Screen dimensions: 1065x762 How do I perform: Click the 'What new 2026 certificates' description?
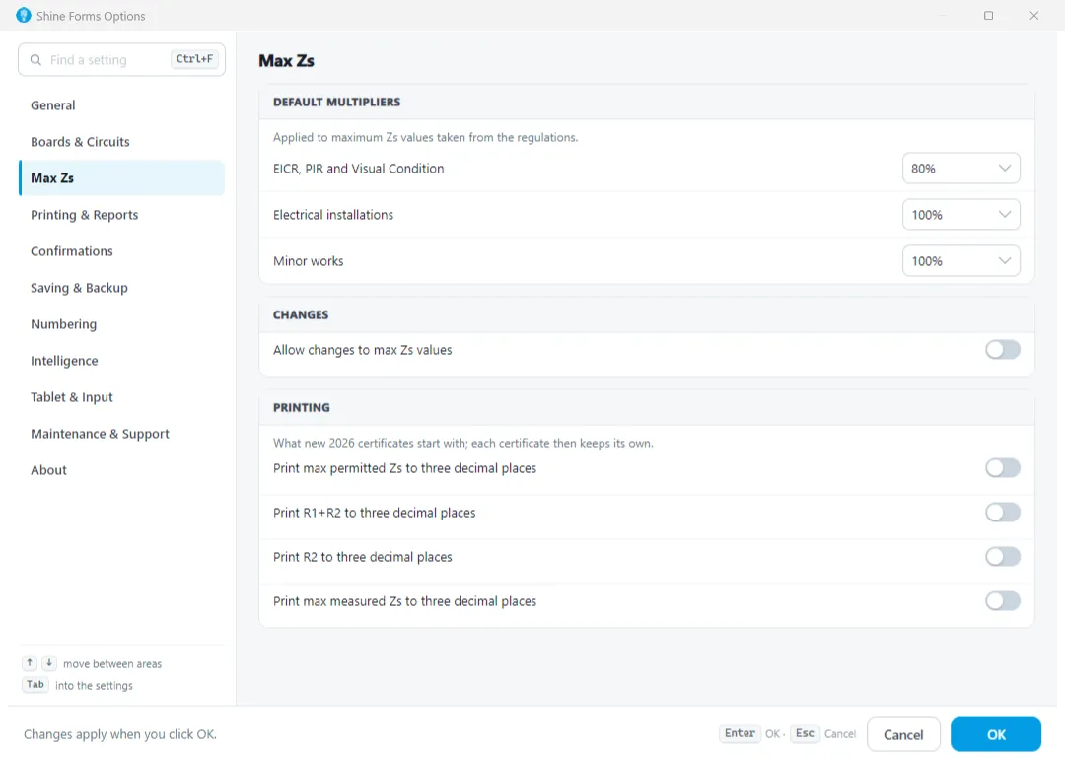click(x=463, y=443)
